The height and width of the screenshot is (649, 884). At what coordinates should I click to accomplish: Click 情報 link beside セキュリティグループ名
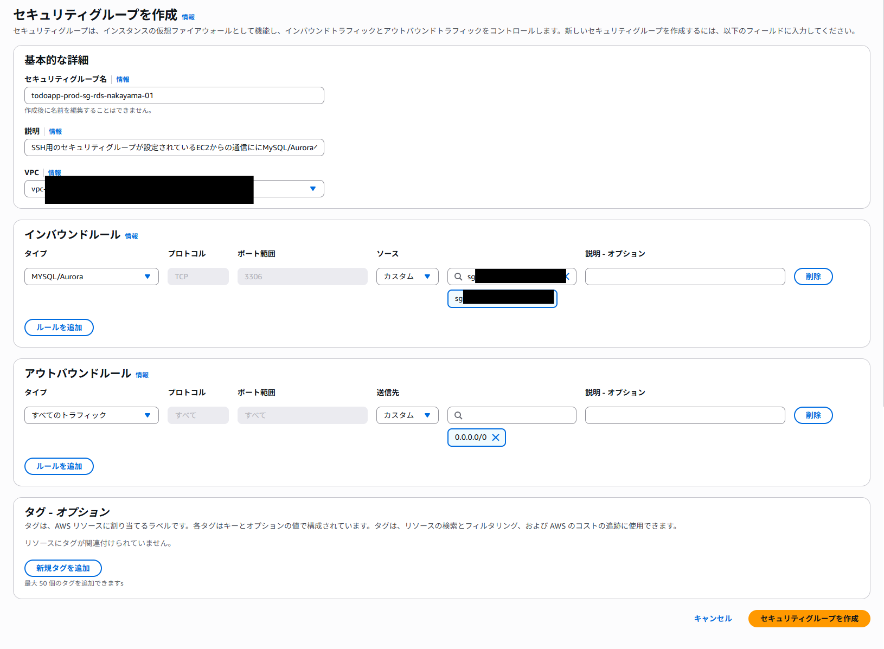point(123,80)
